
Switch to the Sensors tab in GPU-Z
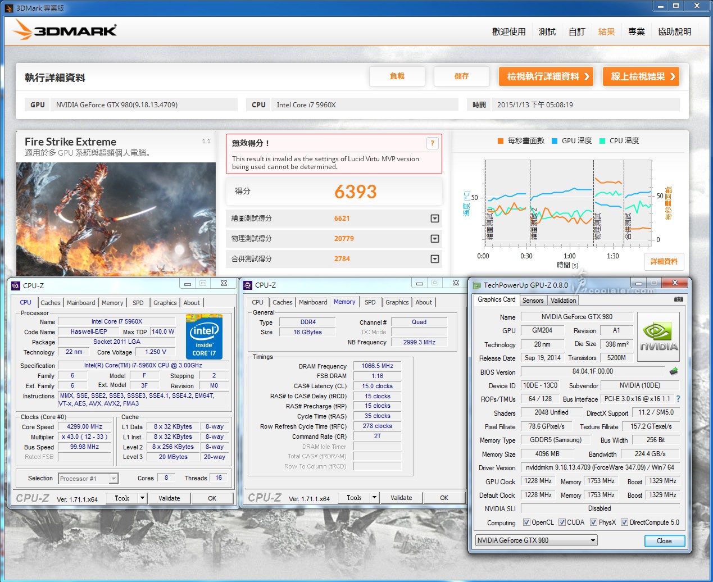tap(533, 301)
